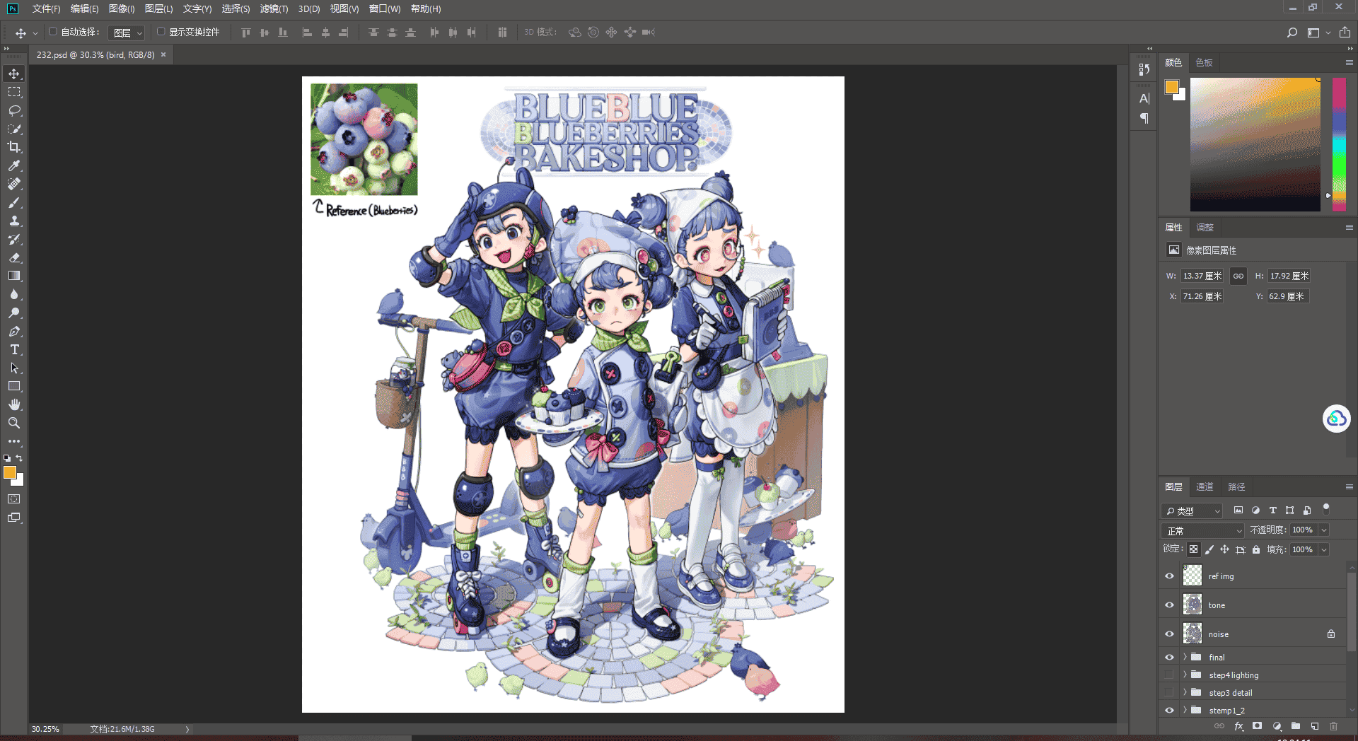Viewport: 1358px width, 741px height.
Task: Open the layer filter type dropdown
Action: coord(1192,510)
